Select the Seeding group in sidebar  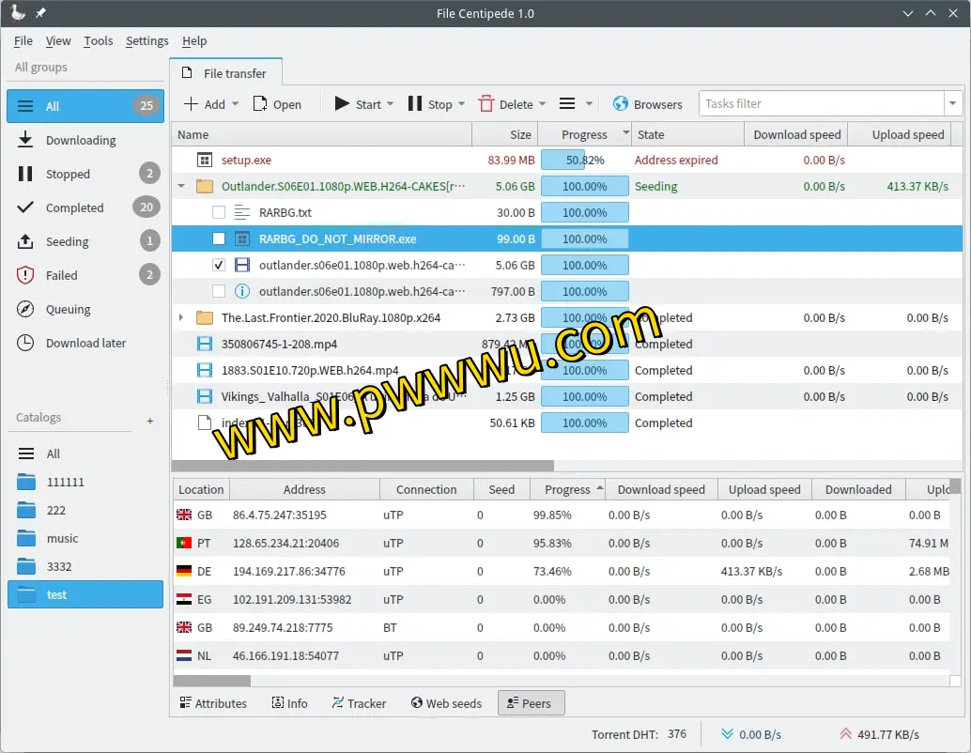click(x=67, y=241)
